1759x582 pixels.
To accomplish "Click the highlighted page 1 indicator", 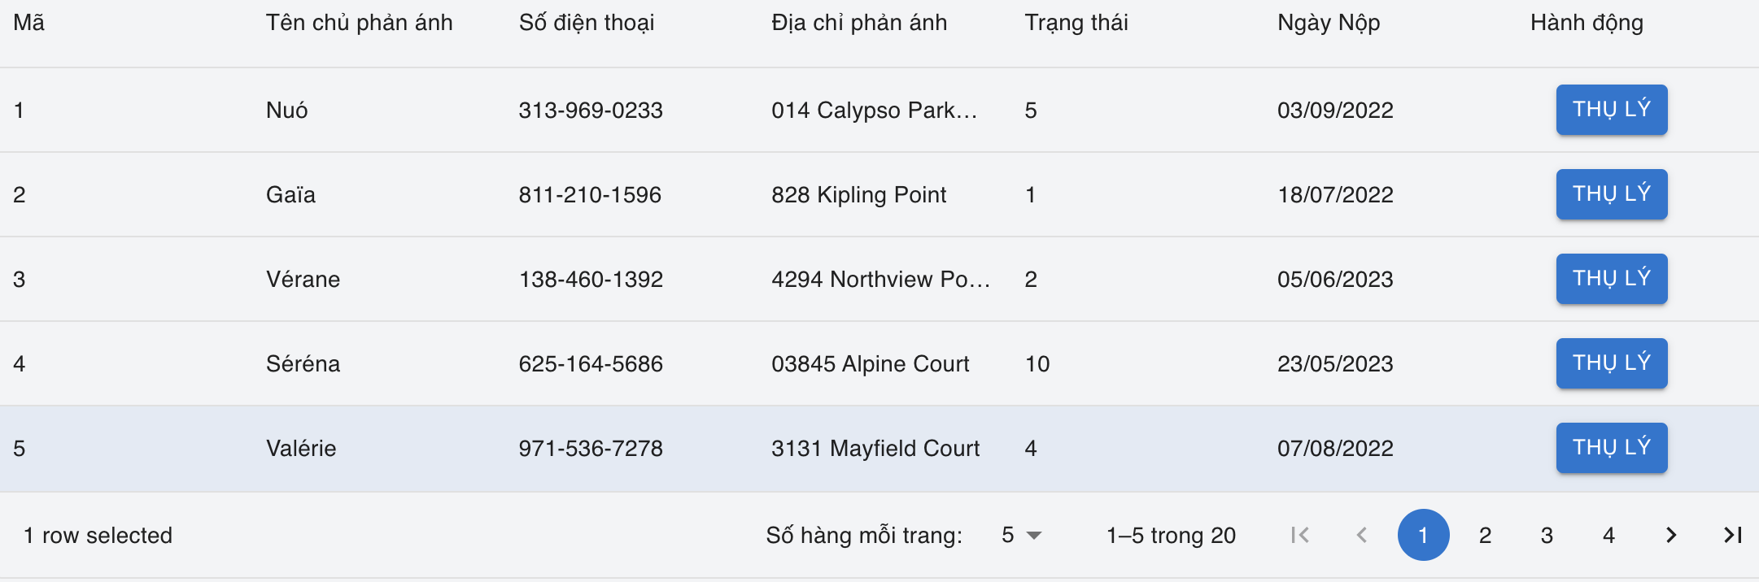I will [x=1424, y=535].
